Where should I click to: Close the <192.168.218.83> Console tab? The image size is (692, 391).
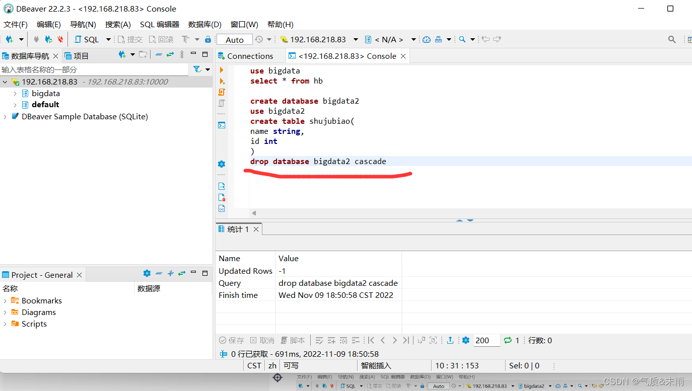point(403,56)
